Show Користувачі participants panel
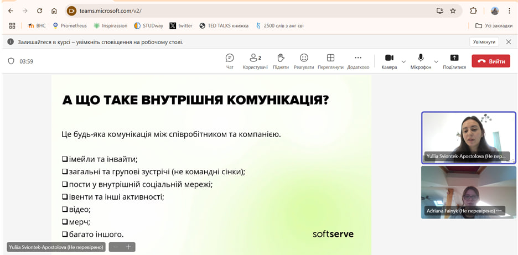Image resolution: width=518 pixels, height=255 pixels. pos(255,61)
